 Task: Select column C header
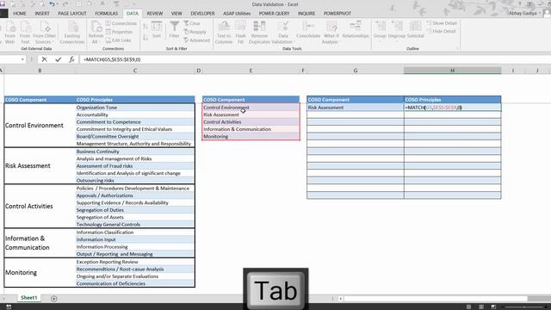[135, 71]
